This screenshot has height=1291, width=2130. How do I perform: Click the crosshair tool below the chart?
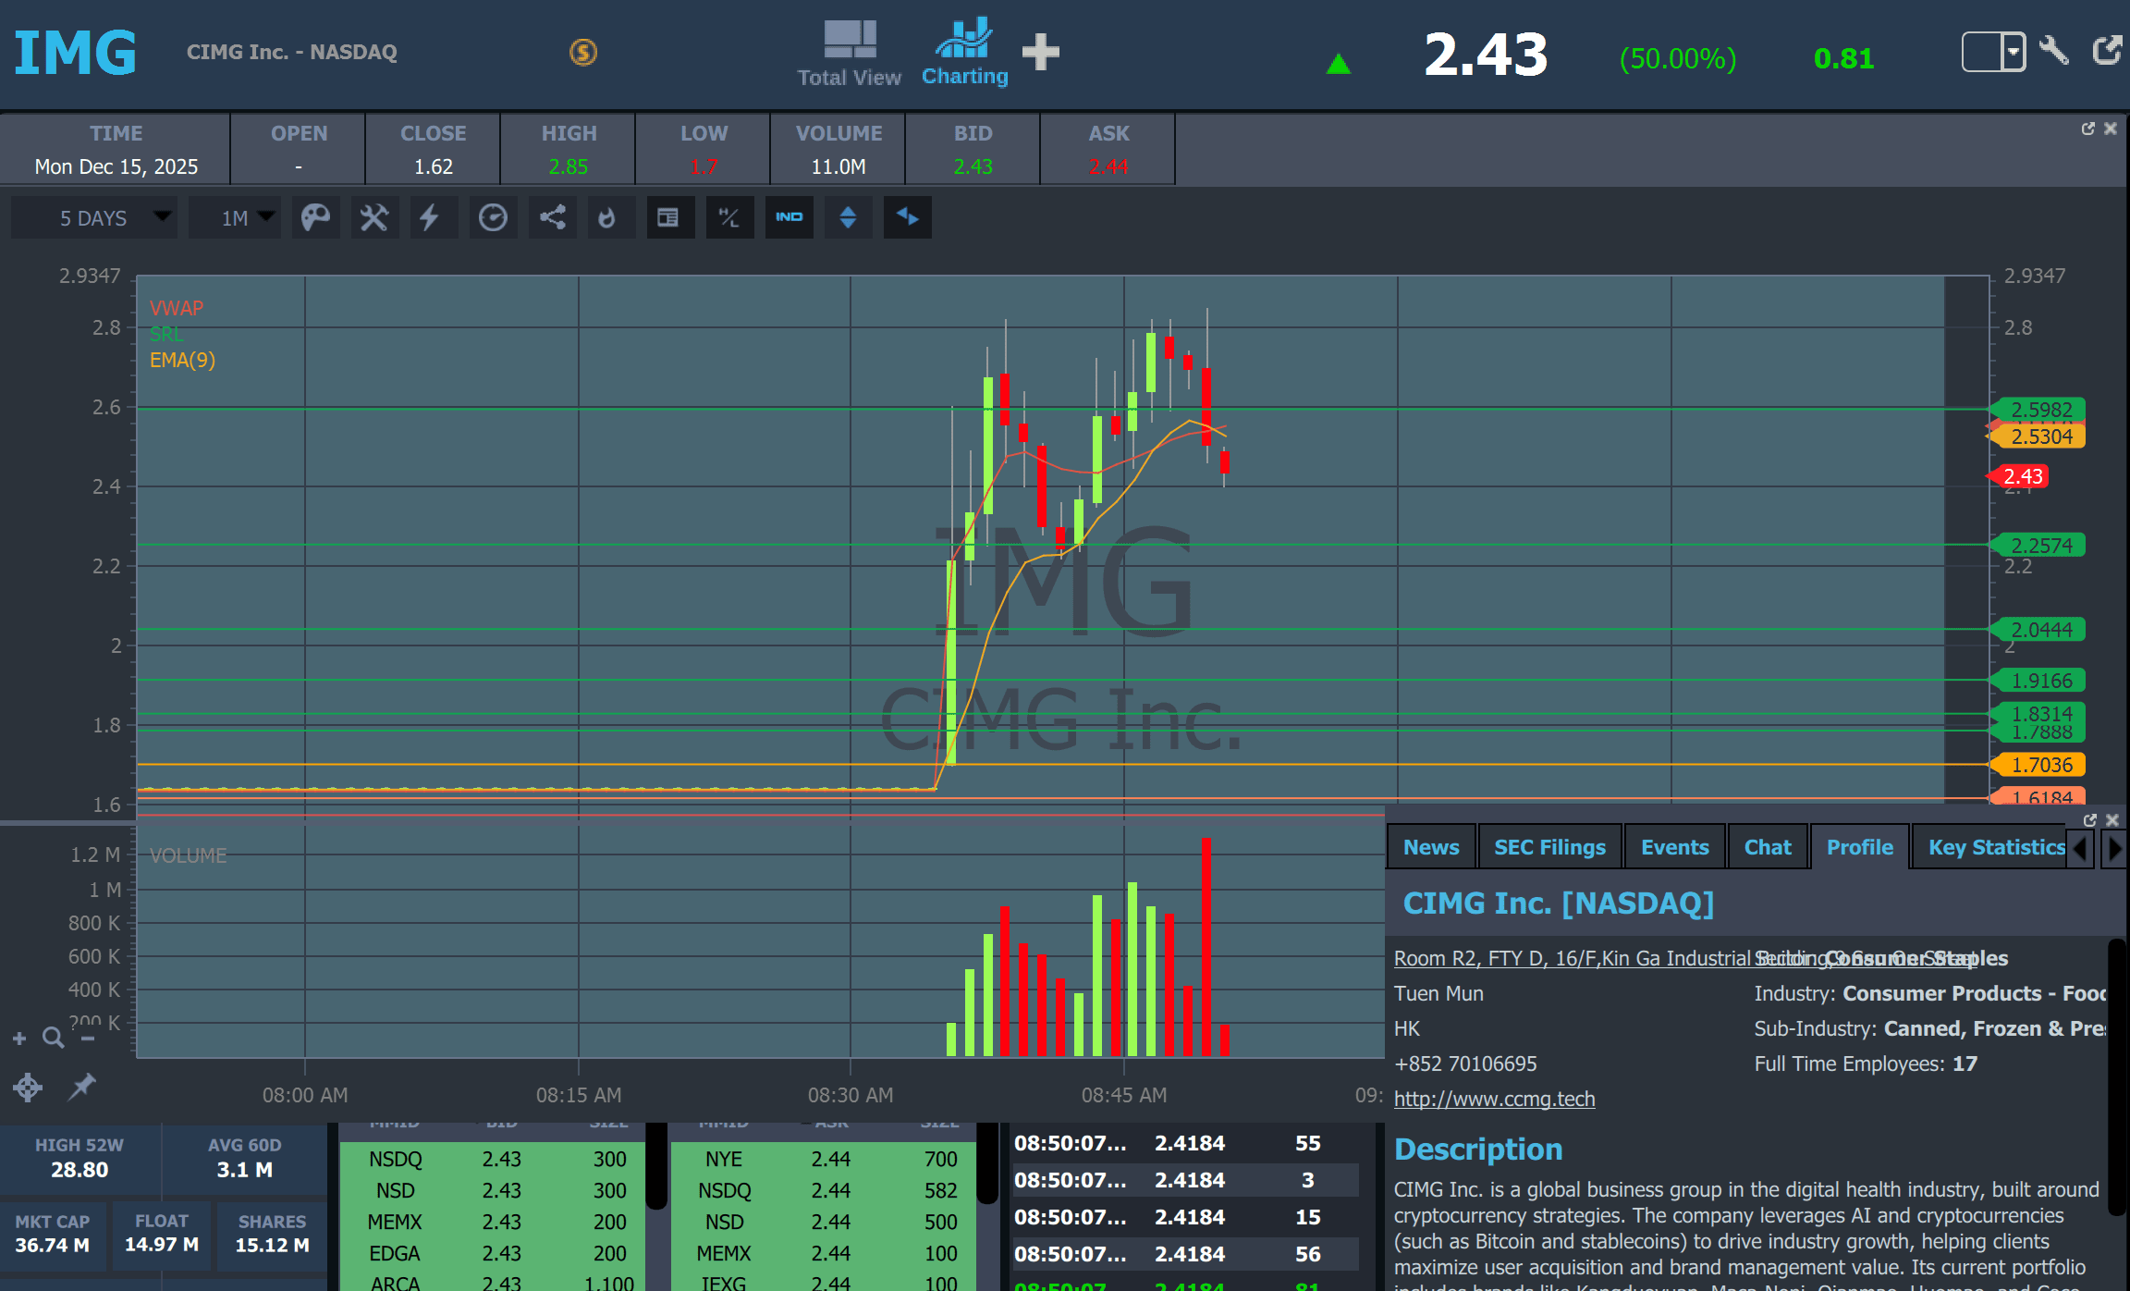pos(28,1087)
